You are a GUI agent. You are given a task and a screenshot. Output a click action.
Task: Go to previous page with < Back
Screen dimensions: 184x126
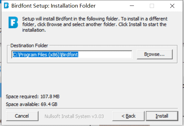[x=128, y=116]
